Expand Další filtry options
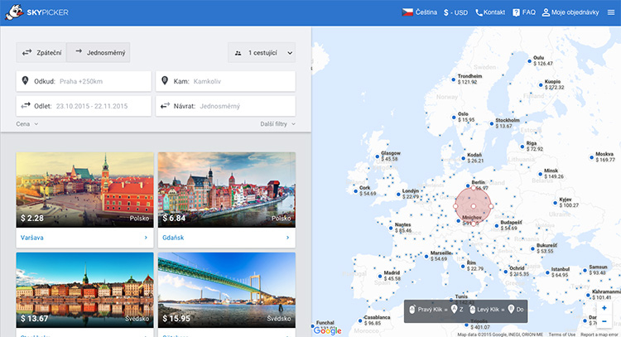Screen dimensions: 621x337 277,124
